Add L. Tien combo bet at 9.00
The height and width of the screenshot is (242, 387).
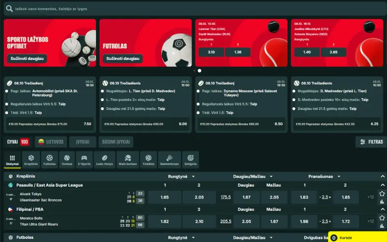coord(146,124)
